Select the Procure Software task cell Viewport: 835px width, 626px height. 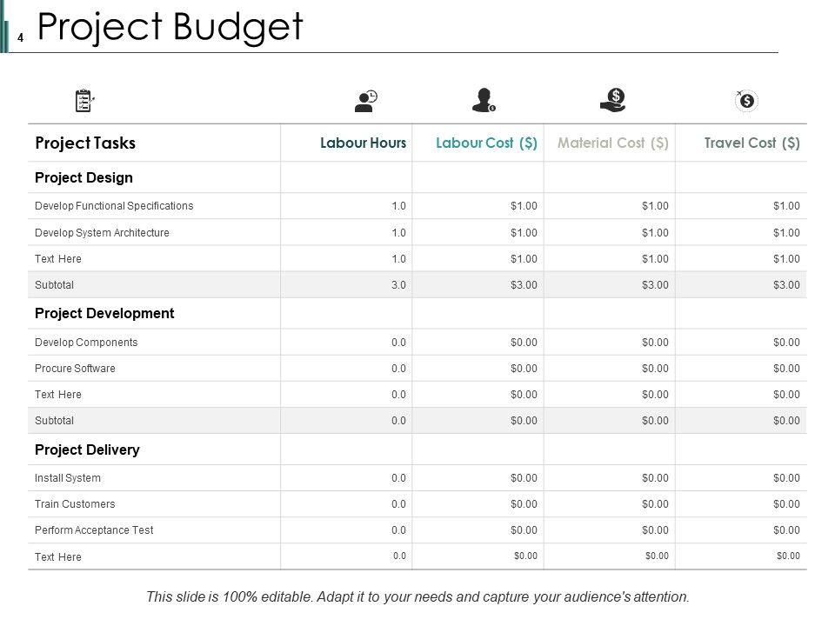pyautogui.click(x=75, y=369)
